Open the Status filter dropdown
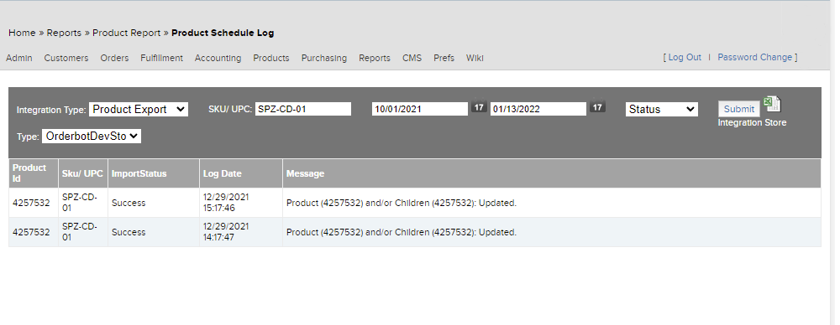840x325 pixels. 662,109
